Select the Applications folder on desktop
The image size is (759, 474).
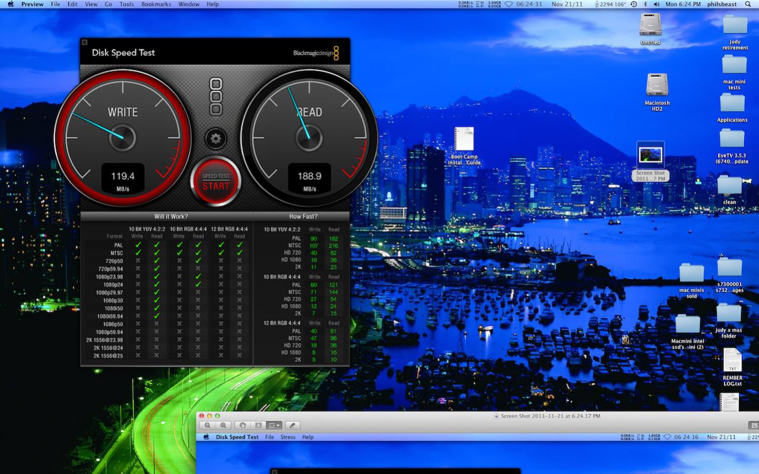pos(732,108)
